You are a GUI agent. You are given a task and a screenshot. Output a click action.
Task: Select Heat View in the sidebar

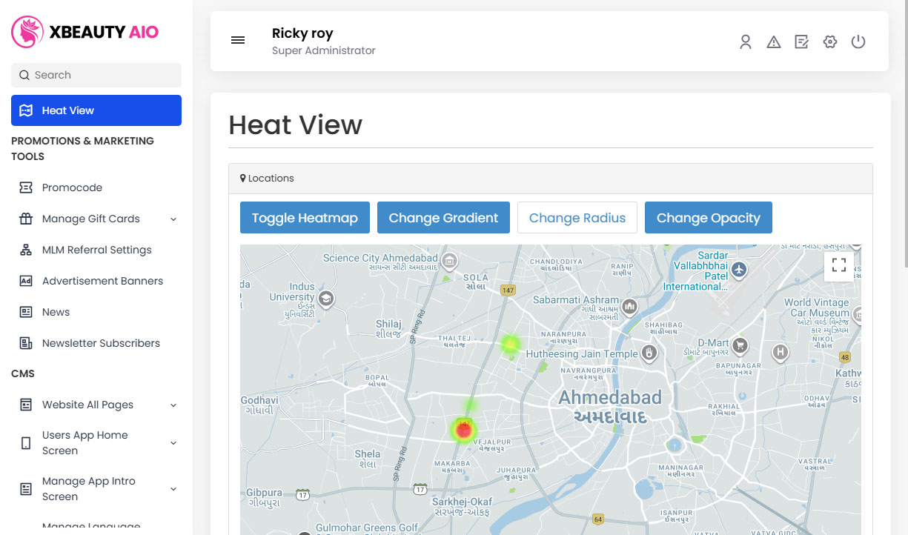tap(96, 110)
